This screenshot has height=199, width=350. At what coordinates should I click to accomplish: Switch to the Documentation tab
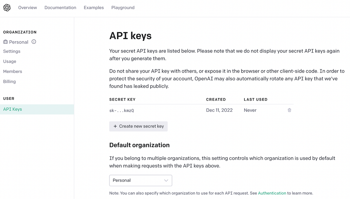point(60,8)
